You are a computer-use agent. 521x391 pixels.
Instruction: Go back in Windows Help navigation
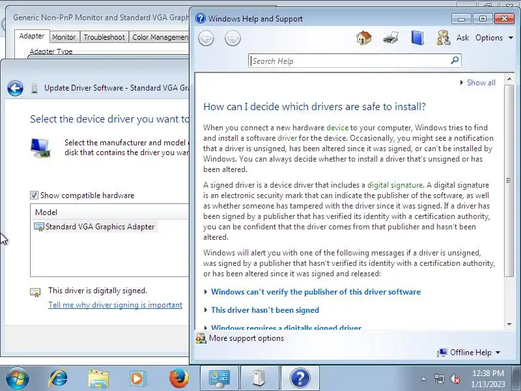[x=206, y=38]
